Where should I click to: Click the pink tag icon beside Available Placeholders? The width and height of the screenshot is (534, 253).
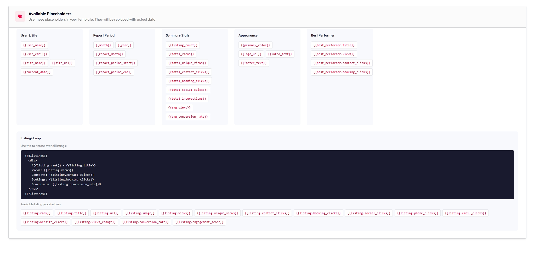[x=20, y=16]
